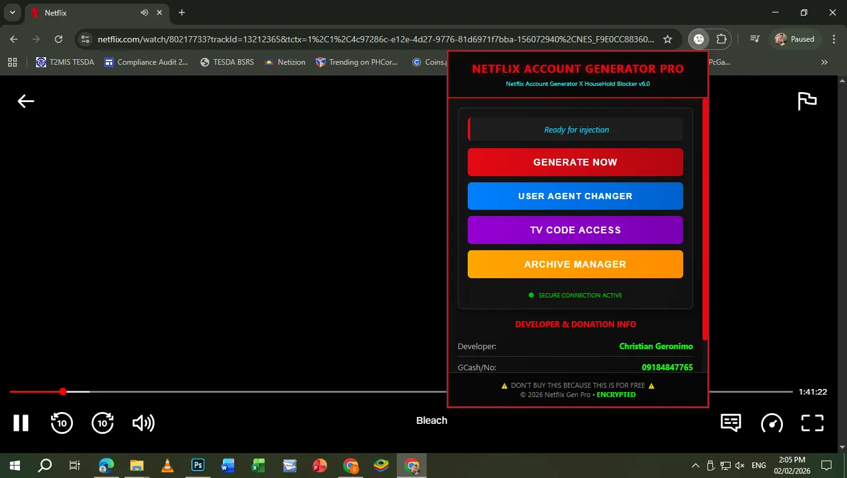Open media controls in the toolbar
Image resolution: width=847 pixels, height=478 pixels.
point(755,39)
